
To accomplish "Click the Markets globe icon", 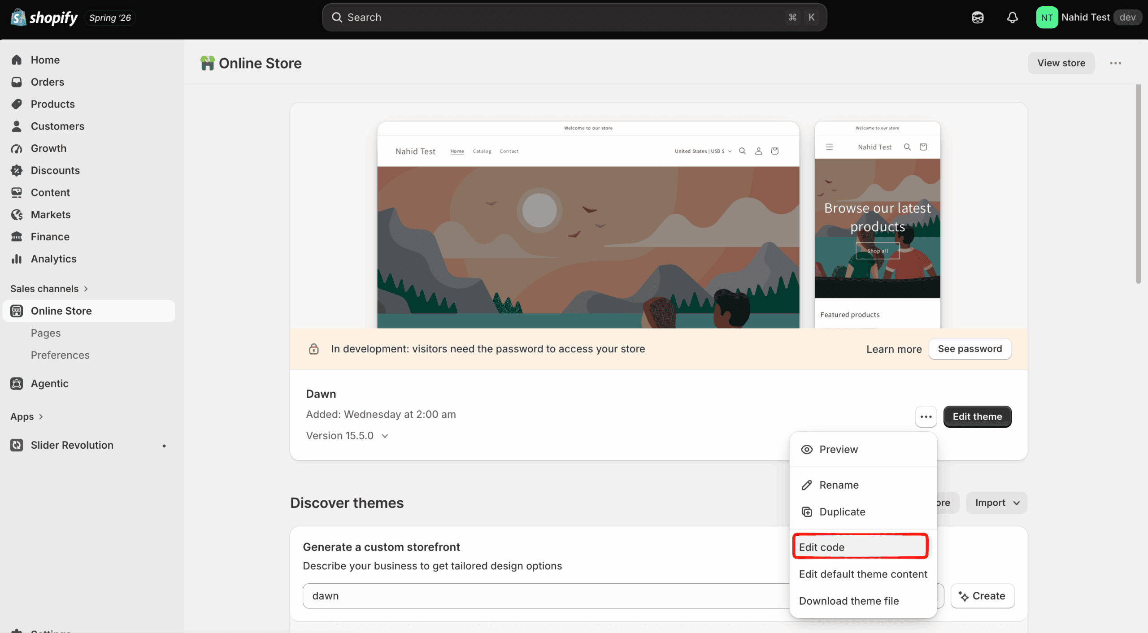I will [x=17, y=215].
